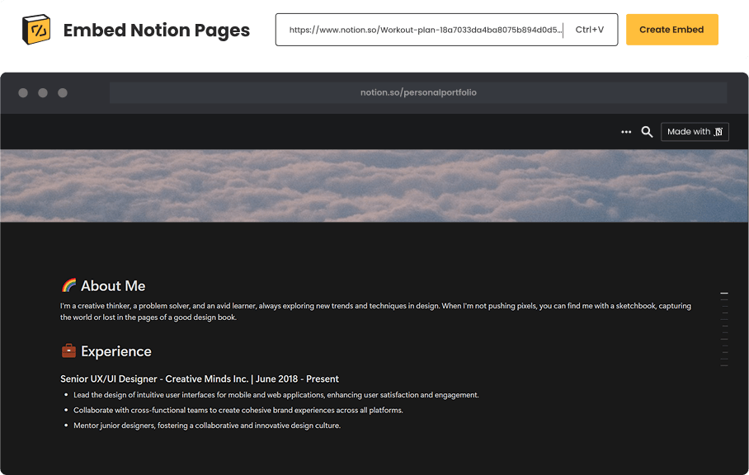Click the Mentor junior designers bullet
Image resolution: width=749 pixels, height=475 pixels.
pyautogui.click(x=206, y=426)
